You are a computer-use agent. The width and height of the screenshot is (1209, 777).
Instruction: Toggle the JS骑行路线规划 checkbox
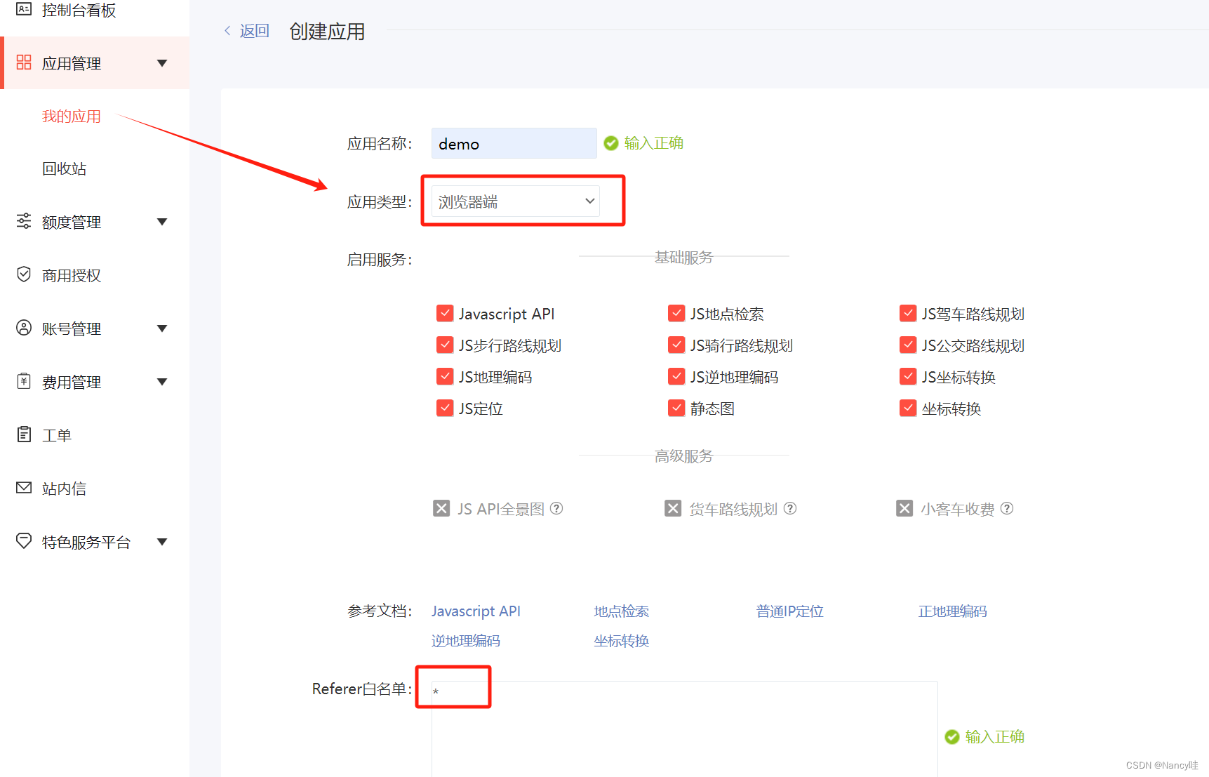click(x=676, y=345)
